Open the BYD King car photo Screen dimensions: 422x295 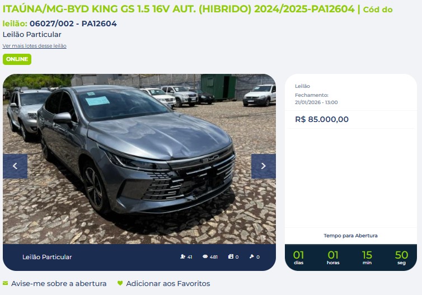coord(139,159)
